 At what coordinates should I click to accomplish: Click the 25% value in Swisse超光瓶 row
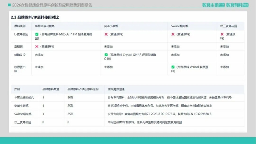point(70,114)
